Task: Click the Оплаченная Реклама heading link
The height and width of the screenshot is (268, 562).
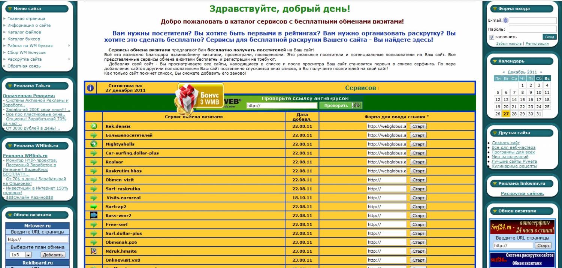Action: (x=29, y=96)
